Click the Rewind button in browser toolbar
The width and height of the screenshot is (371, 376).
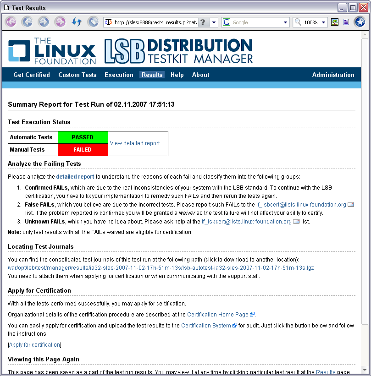[11, 22]
